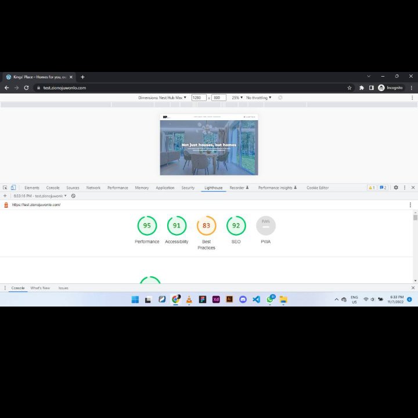
Task: Click the Performance score gauge 95
Action: [x=147, y=225]
